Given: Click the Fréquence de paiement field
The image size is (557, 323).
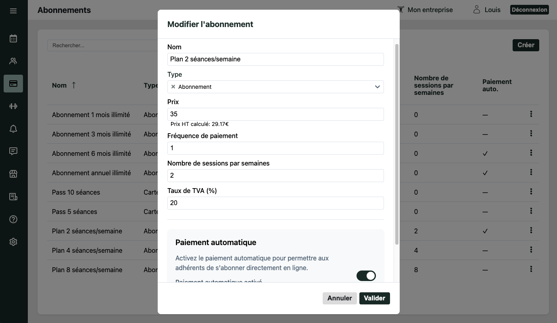Looking at the screenshot, I should pyautogui.click(x=275, y=148).
